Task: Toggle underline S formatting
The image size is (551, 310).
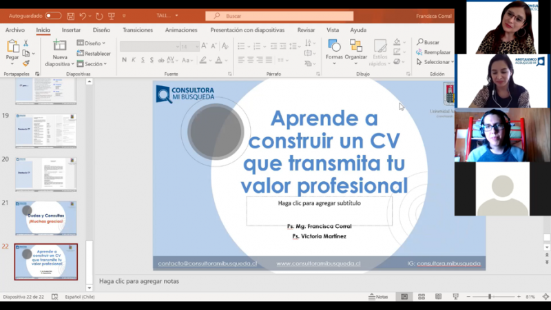Action: [x=143, y=60]
